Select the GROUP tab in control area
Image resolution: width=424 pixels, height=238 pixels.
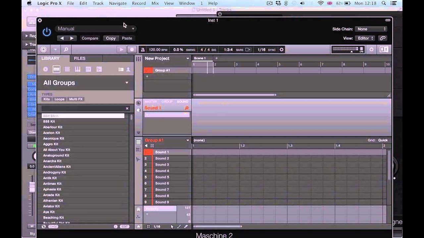(167, 101)
